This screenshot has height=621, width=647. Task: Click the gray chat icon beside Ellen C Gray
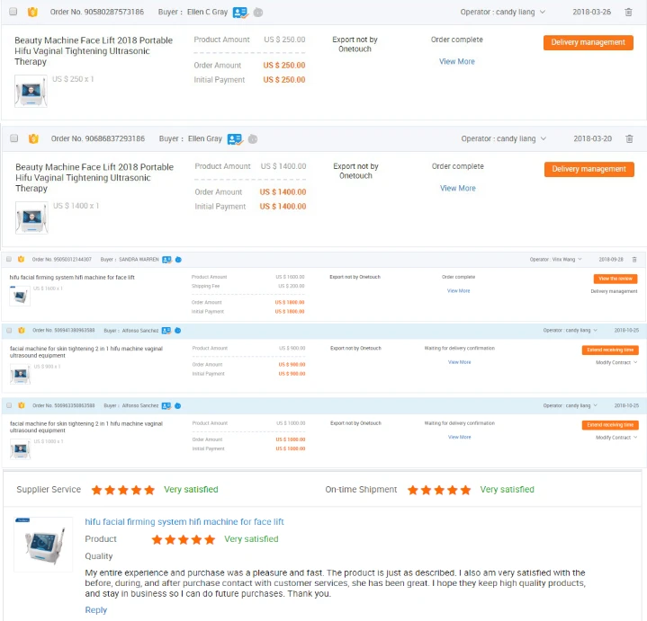258,13
